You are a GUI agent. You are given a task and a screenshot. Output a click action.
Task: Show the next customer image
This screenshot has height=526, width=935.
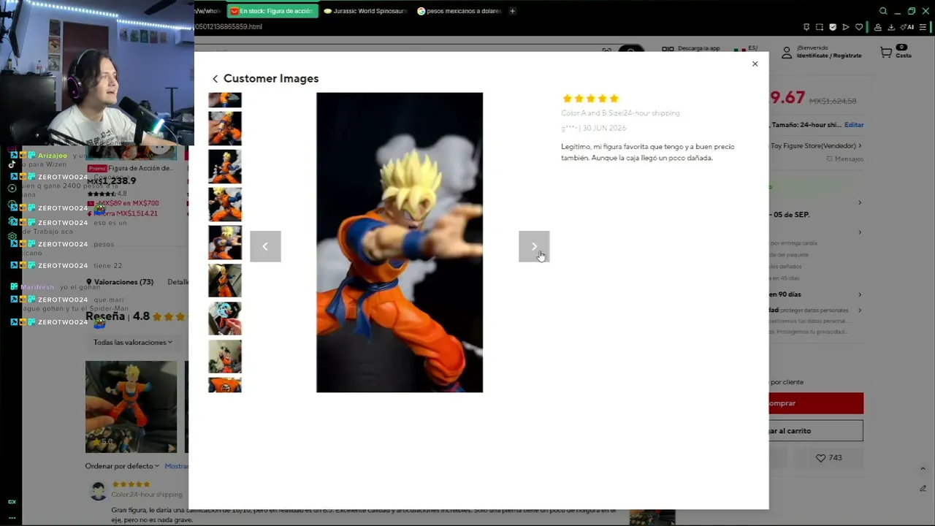(x=534, y=246)
